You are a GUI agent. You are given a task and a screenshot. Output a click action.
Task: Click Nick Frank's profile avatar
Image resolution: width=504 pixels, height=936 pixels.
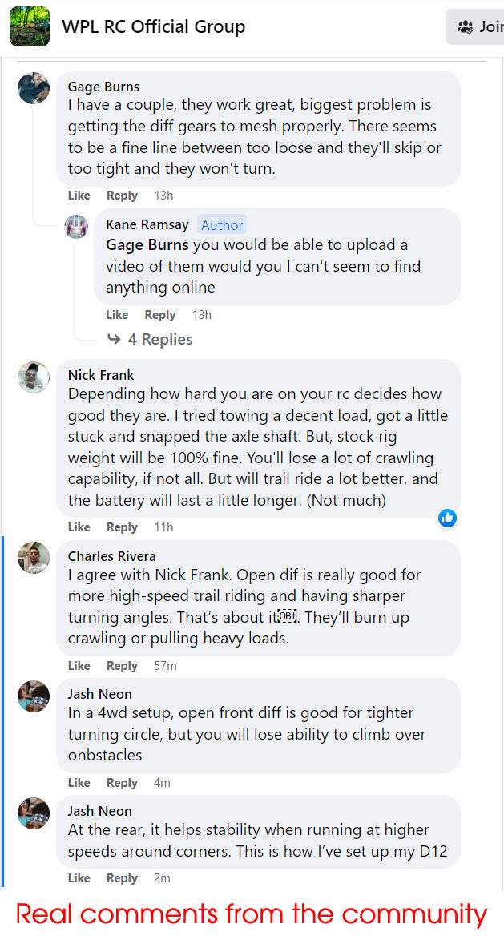(x=34, y=377)
